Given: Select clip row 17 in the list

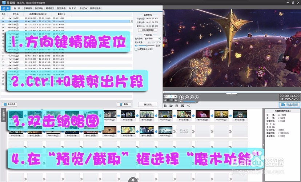Looking at the screenshot, I should pyautogui.click(x=67, y=68).
